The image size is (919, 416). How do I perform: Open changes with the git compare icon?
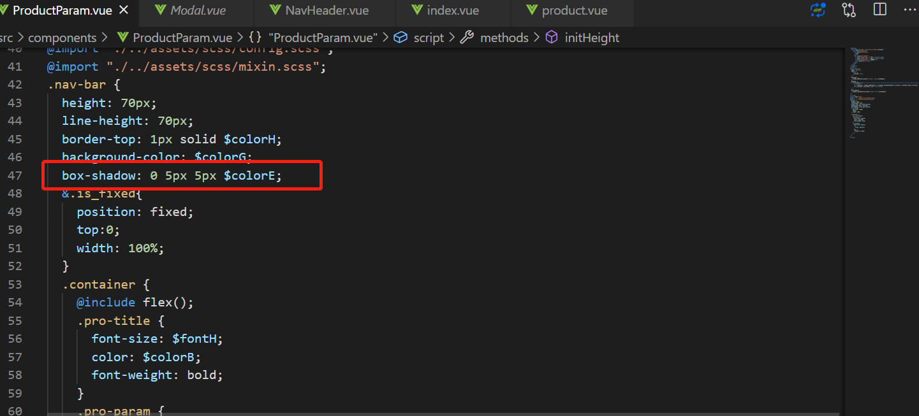(x=849, y=10)
